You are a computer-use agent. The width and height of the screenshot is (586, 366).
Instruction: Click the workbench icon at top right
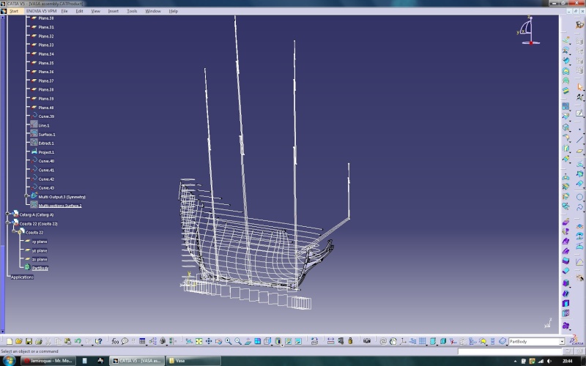tap(579, 25)
